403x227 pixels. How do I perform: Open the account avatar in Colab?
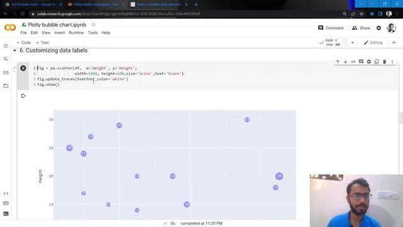(391, 28)
